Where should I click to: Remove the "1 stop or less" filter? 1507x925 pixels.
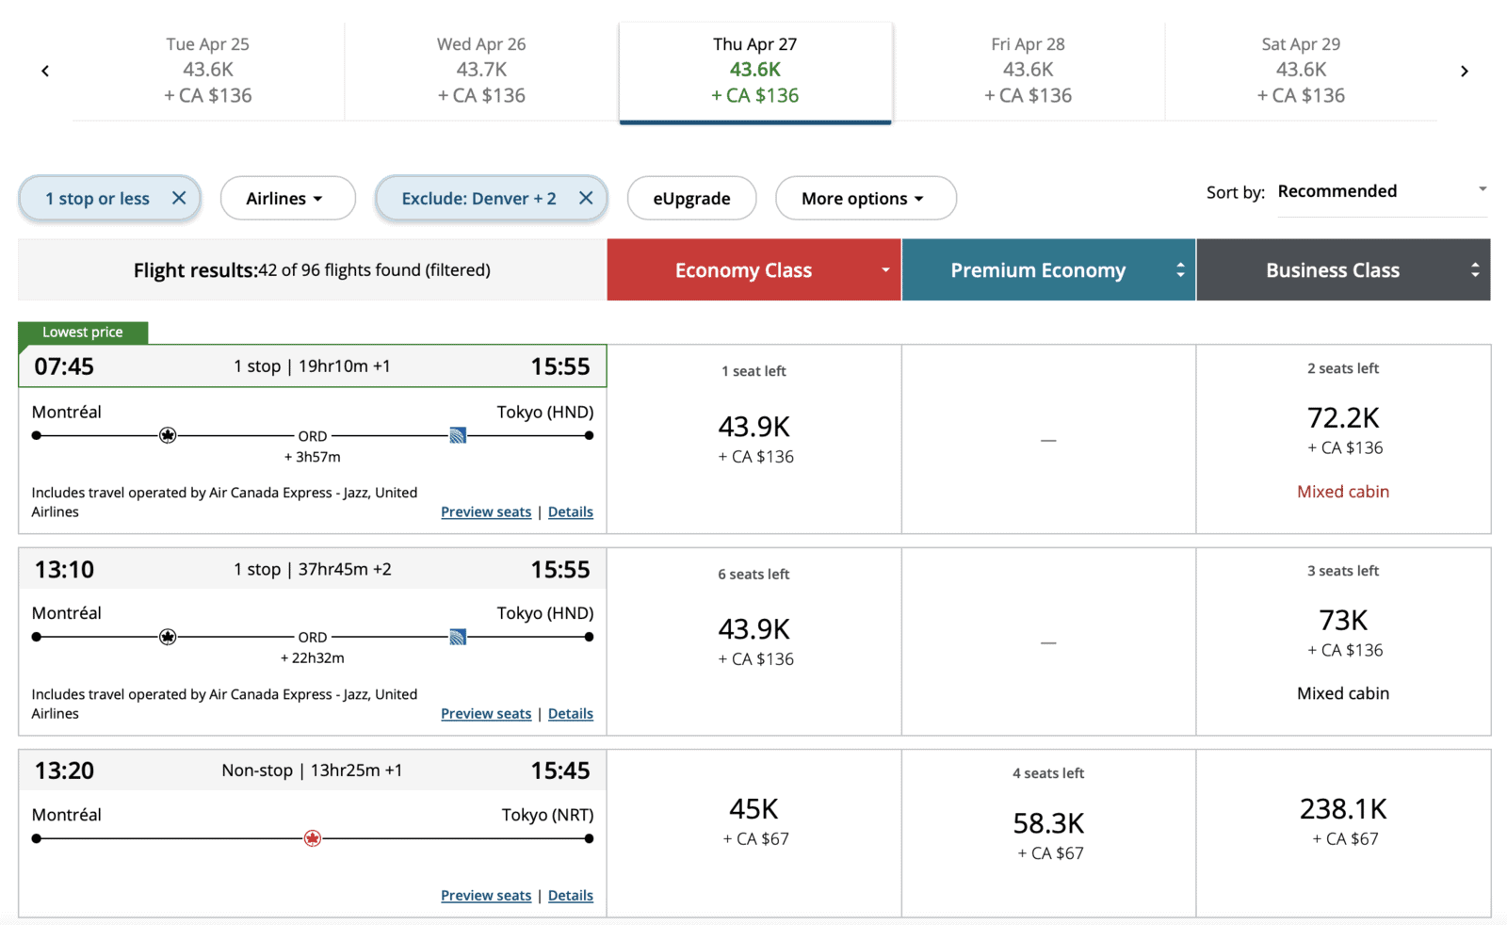point(179,198)
